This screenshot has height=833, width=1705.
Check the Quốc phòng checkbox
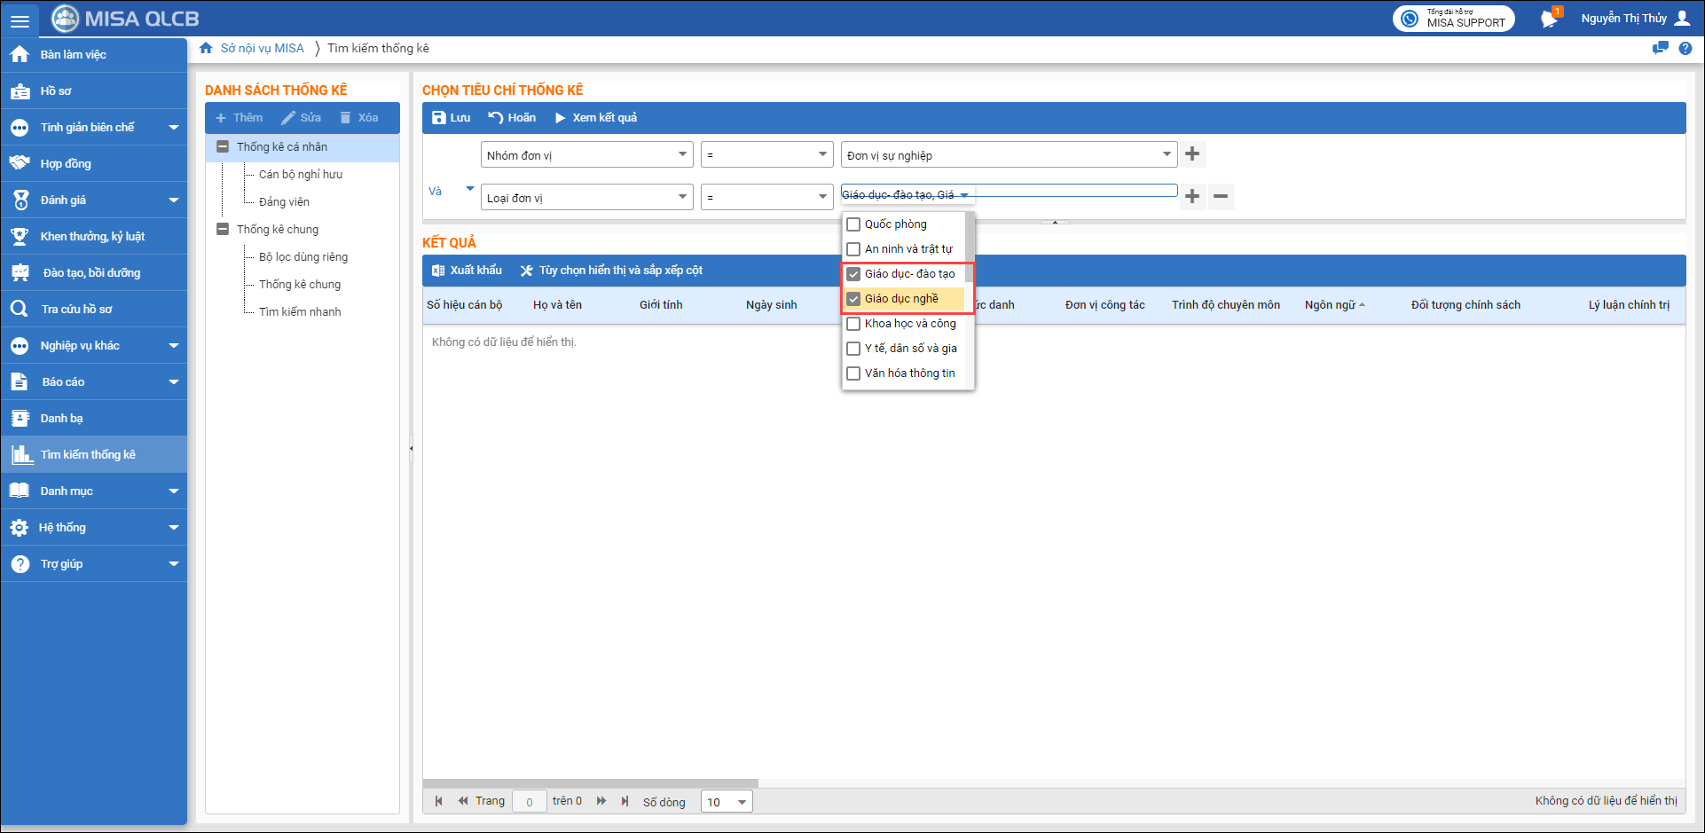(x=853, y=224)
